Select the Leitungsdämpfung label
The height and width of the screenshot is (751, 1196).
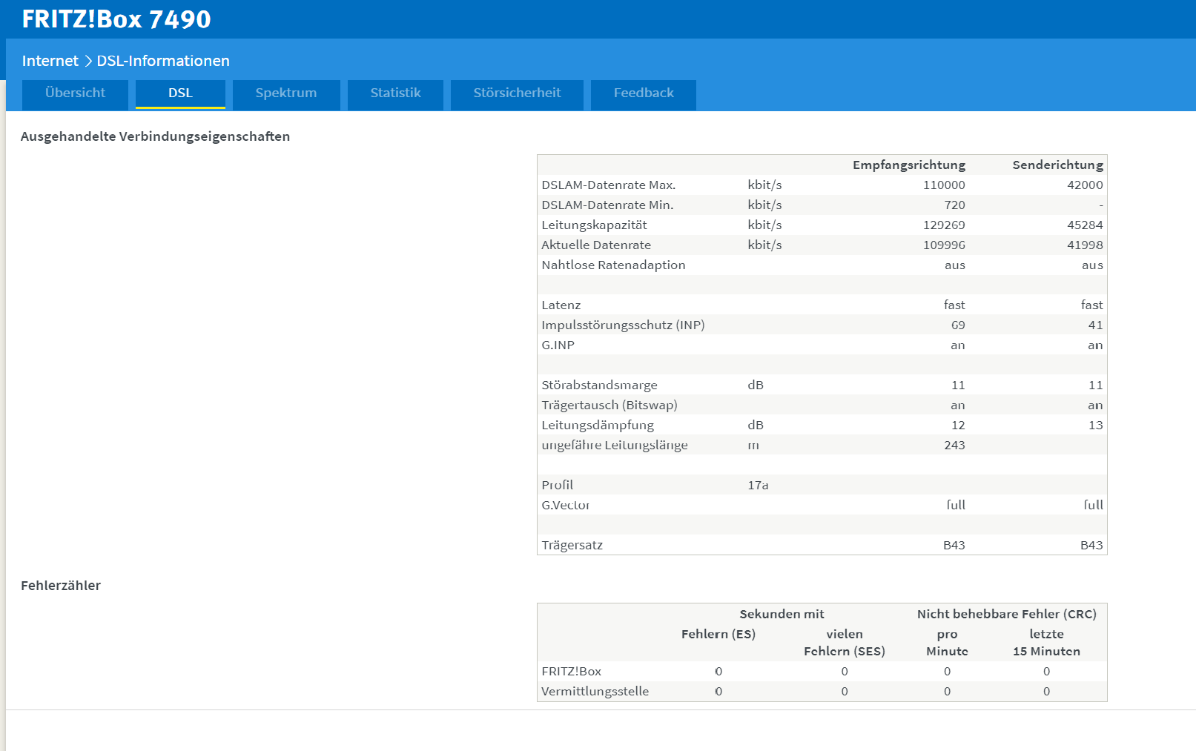point(598,426)
